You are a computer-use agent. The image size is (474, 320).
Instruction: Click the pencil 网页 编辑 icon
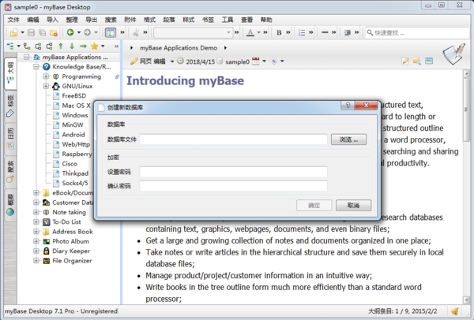(134, 61)
